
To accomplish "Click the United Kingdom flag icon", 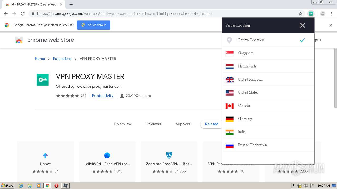I will (x=230, y=79).
